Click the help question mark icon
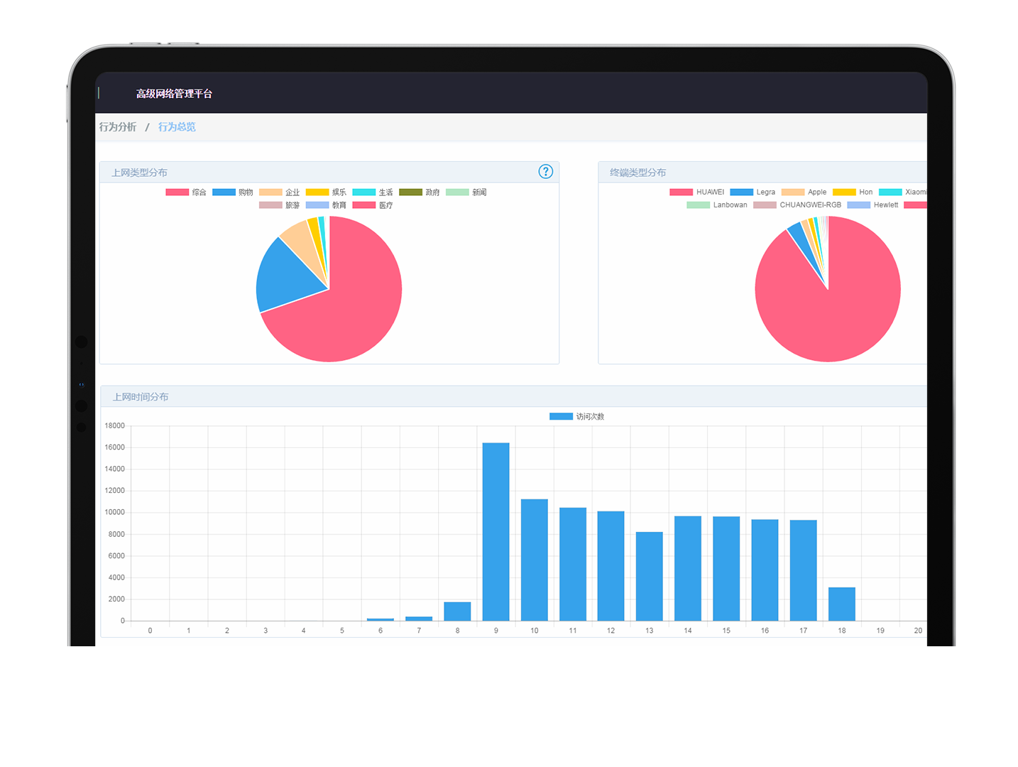The height and width of the screenshot is (767, 1018). (545, 172)
